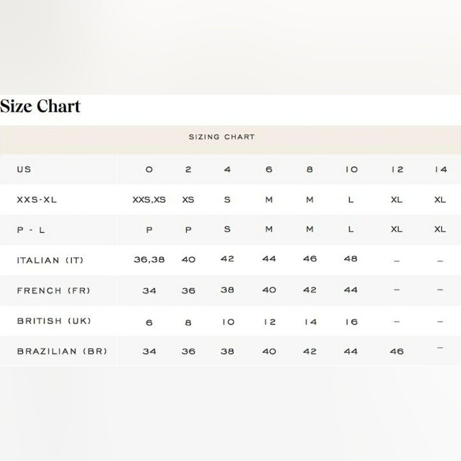Select the XXS-XL row label
The image size is (461, 461).
tap(37, 200)
